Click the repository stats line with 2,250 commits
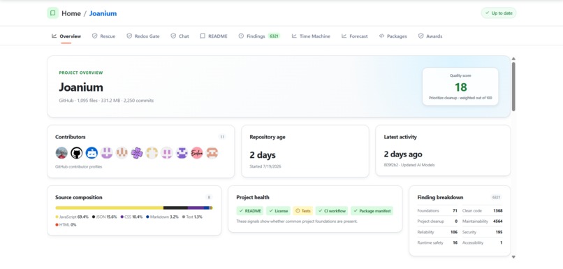This screenshot has width=563, height=269. 106,101
